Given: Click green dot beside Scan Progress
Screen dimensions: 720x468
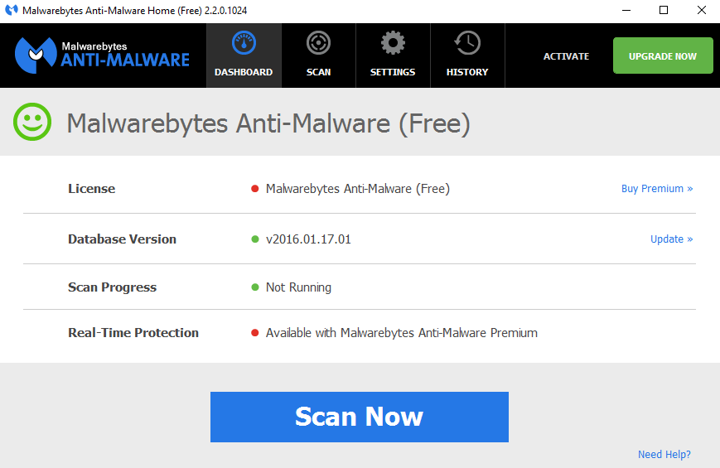Looking at the screenshot, I should [255, 287].
